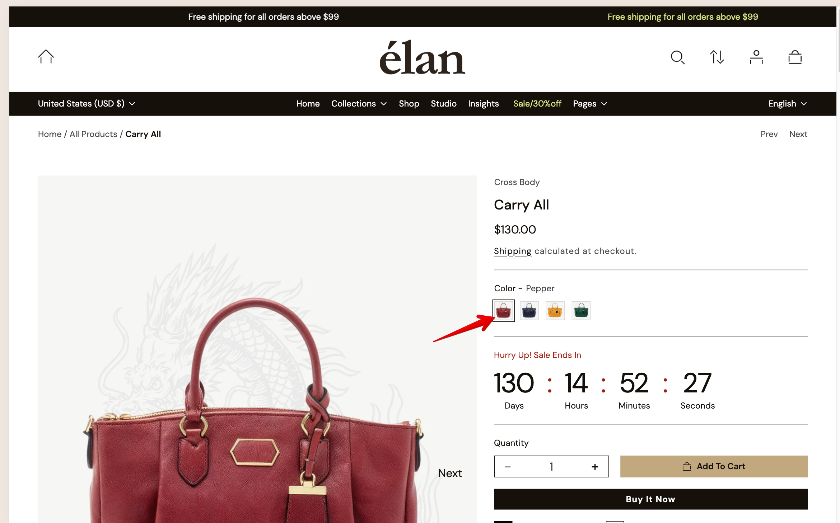
Task: Click the home house icon
Action: click(46, 57)
